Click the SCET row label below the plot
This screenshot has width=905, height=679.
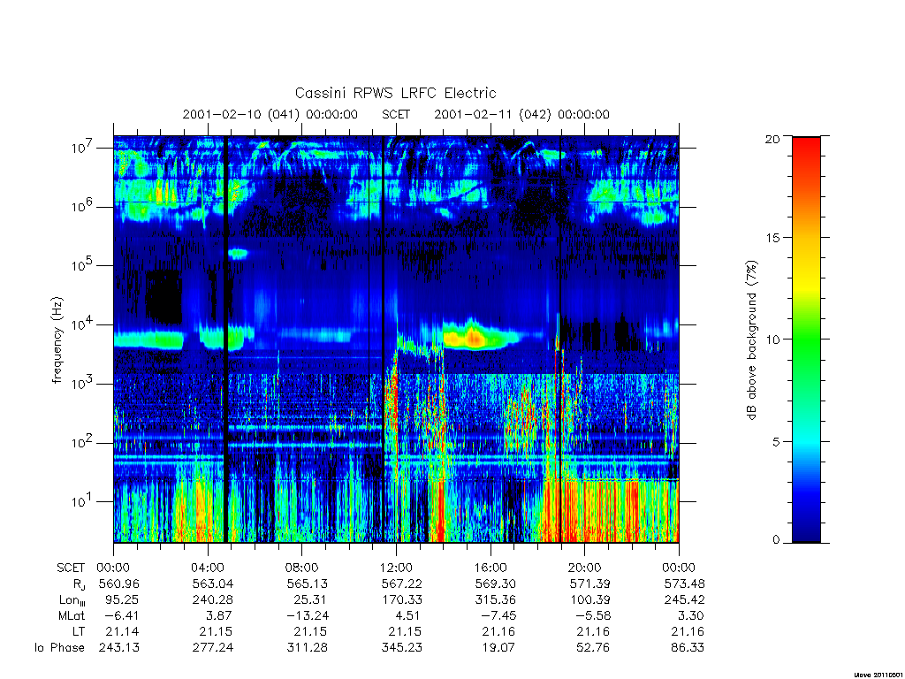pos(71,568)
